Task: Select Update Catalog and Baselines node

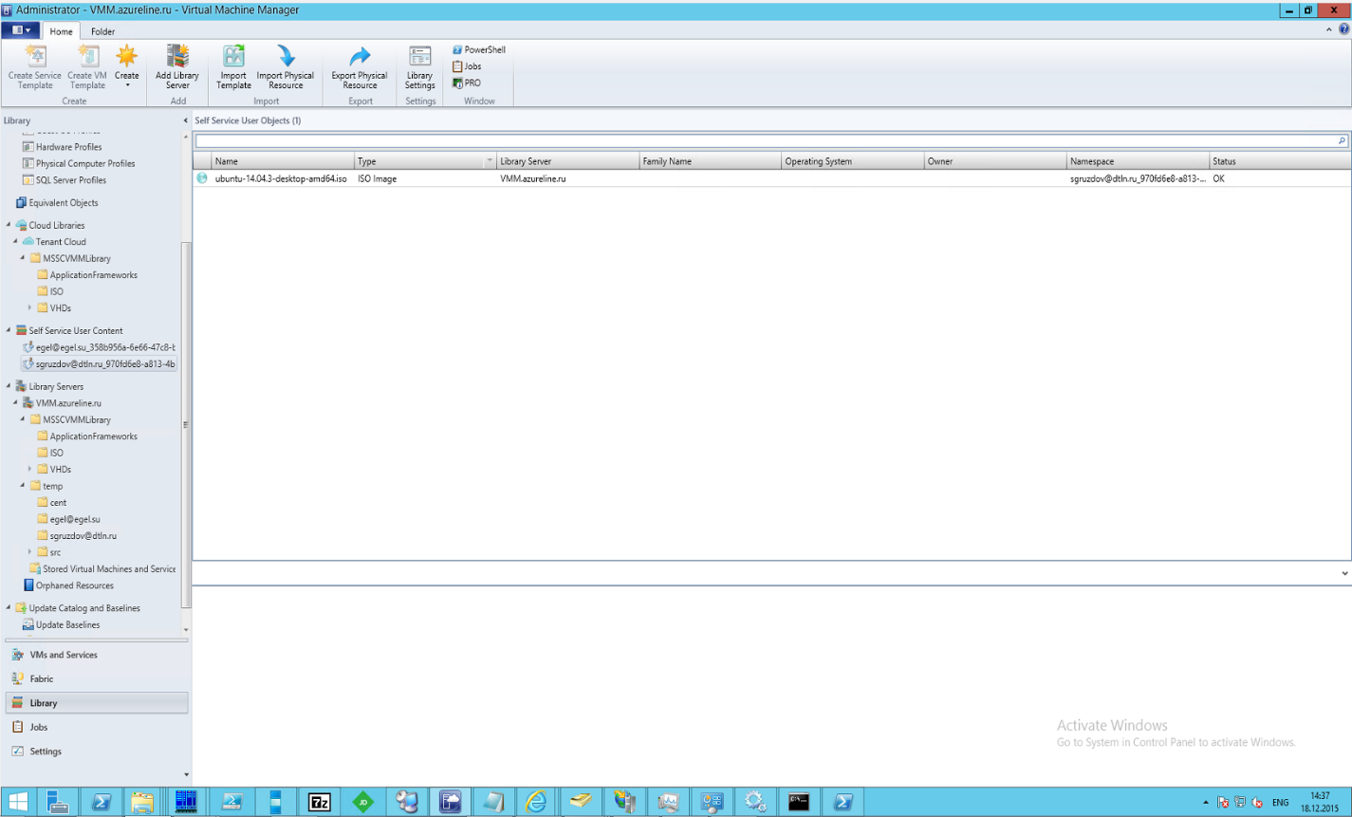Action: (x=84, y=608)
